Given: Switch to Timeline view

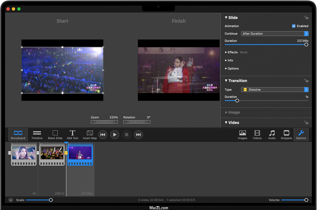Looking at the screenshot, I should (x=37, y=135).
